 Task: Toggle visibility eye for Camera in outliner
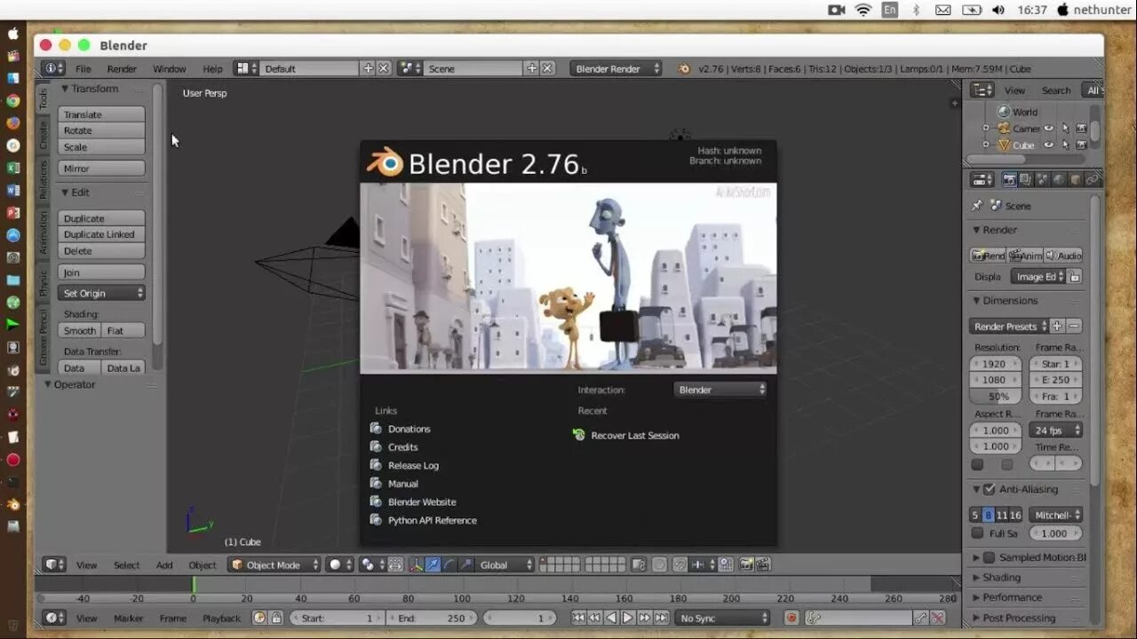pos(1048,128)
